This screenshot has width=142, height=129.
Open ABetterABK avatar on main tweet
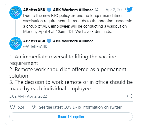16,44
